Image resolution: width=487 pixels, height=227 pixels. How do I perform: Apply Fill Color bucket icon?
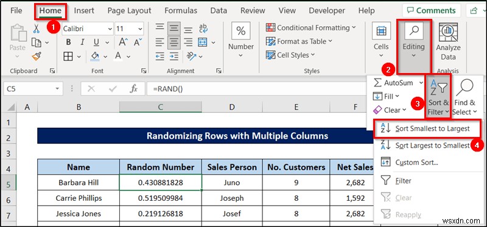(x=95, y=56)
